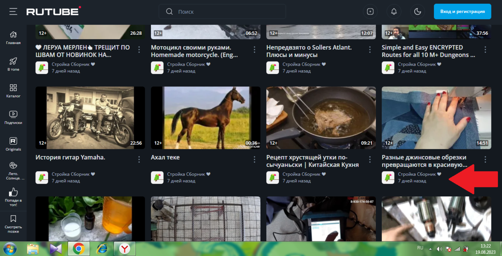The height and width of the screenshot is (256, 502).
Task: Open the denim sewing thumbnail 14:51
Action: point(436,118)
